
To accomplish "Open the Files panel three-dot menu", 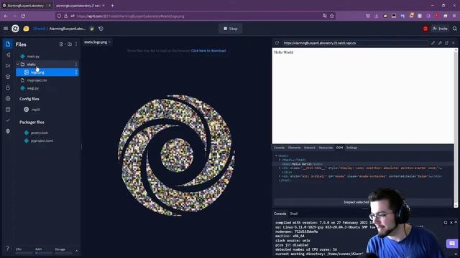I will (76, 44).
